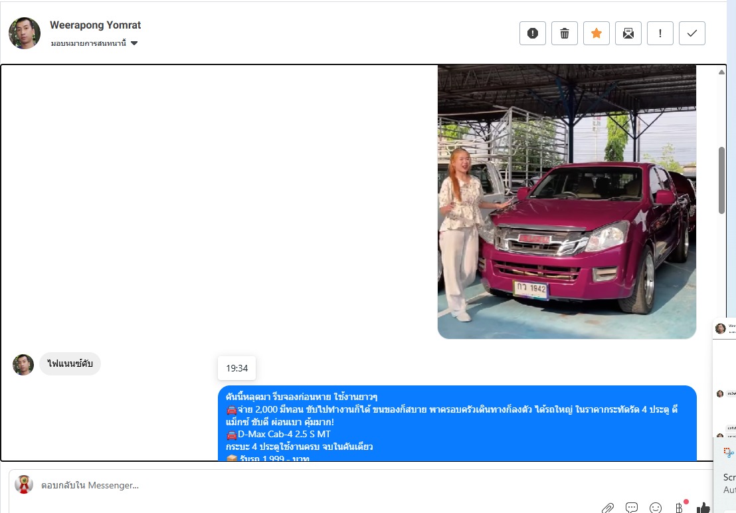Send a thumbs-up like
The width and height of the screenshot is (736, 513).
click(x=703, y=508)
